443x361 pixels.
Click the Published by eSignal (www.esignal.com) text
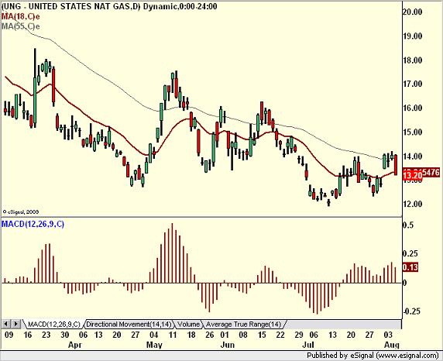tap(373, 356)
